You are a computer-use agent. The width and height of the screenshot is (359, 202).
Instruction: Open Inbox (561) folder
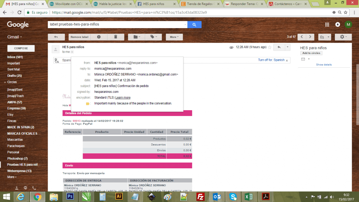click(15, 57)
